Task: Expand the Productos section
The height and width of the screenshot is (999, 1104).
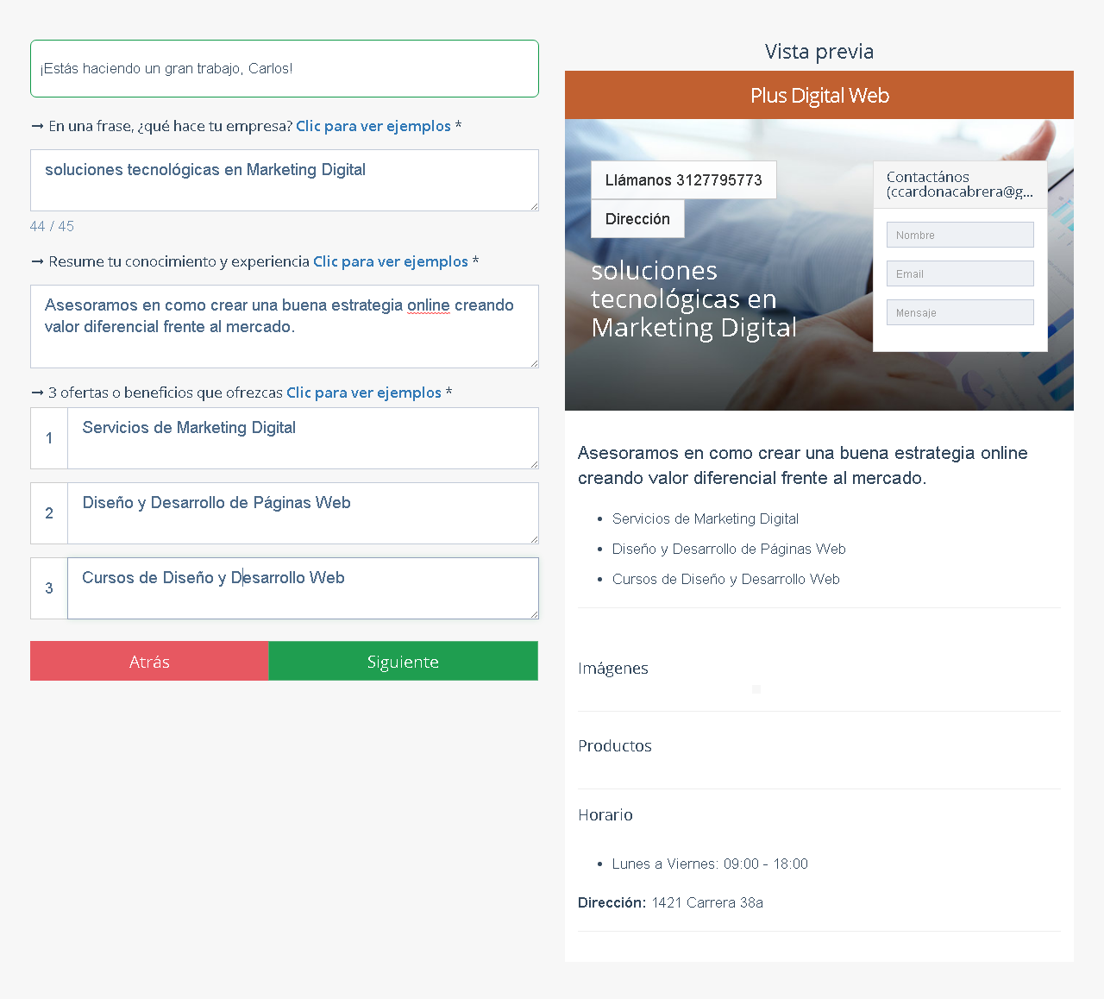Action: point(615,745)
